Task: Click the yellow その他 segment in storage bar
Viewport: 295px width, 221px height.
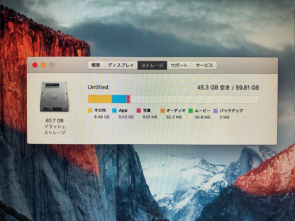Action: click(100, 99)
